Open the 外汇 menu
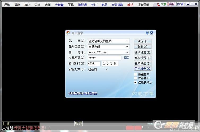Viewport: 200px width, 132px height. pos(94,5)
